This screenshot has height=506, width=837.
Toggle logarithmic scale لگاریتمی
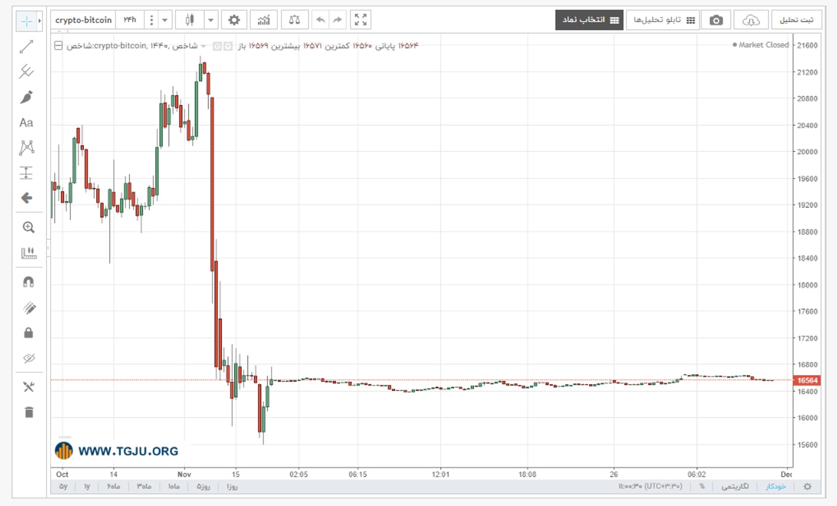735,486
